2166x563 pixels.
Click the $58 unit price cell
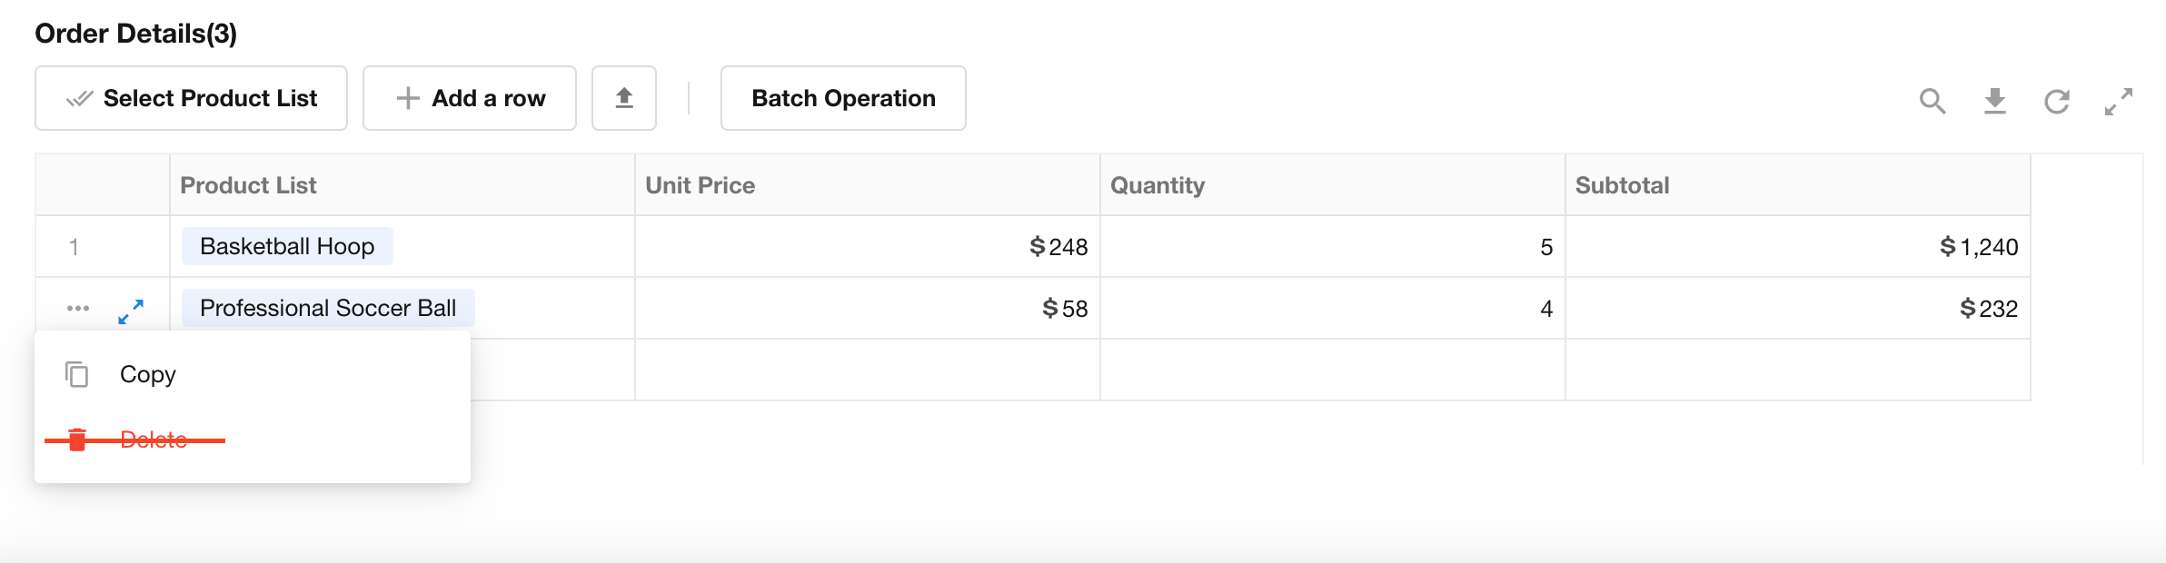pos(867,309)
